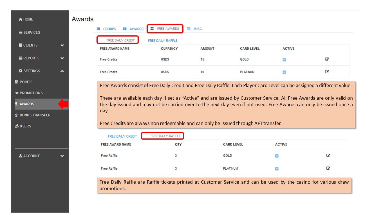Toggle Active checkbox for Platinum Free Credits
383x223 pixels.
(x=284, y=72)
